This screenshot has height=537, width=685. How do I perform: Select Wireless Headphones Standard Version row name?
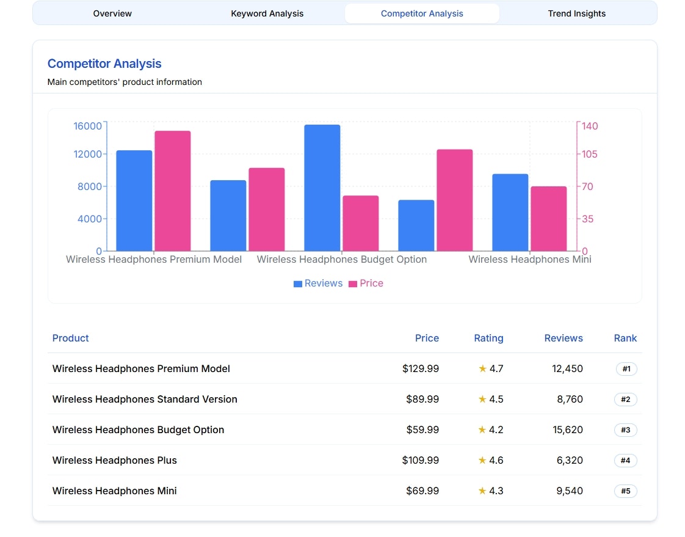(145, 400)
